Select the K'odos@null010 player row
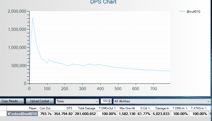This screenshot has width=212, height=121. tap(22, 114)
